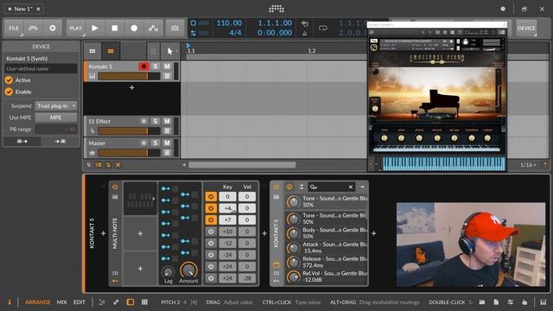Toggle the loop icon in transport

(322, 28)
